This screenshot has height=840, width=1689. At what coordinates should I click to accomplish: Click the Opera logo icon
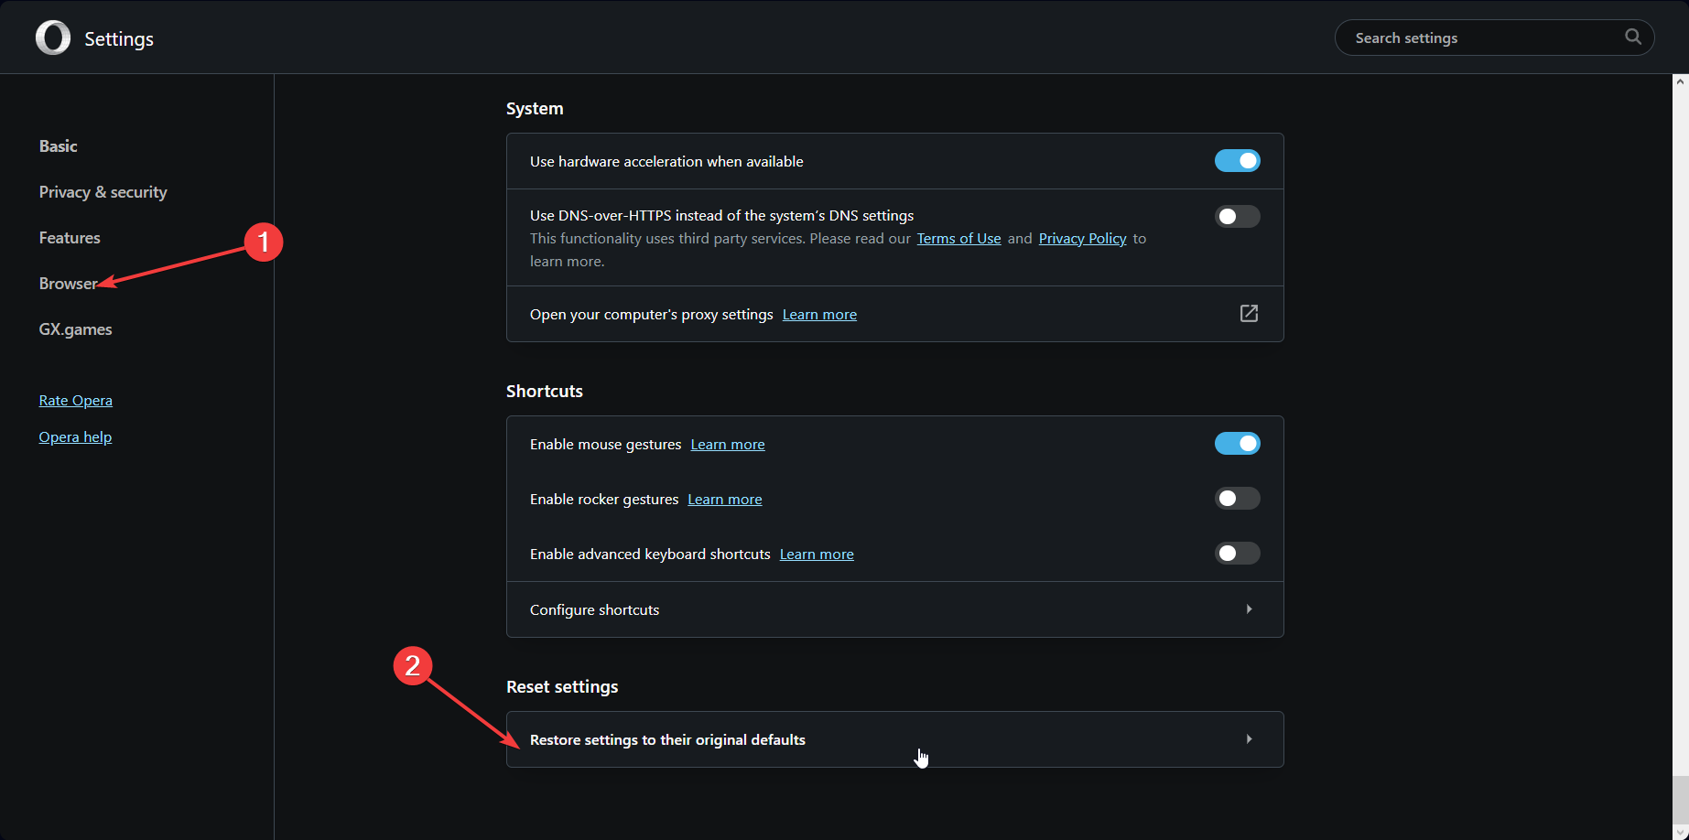[53, 38]
